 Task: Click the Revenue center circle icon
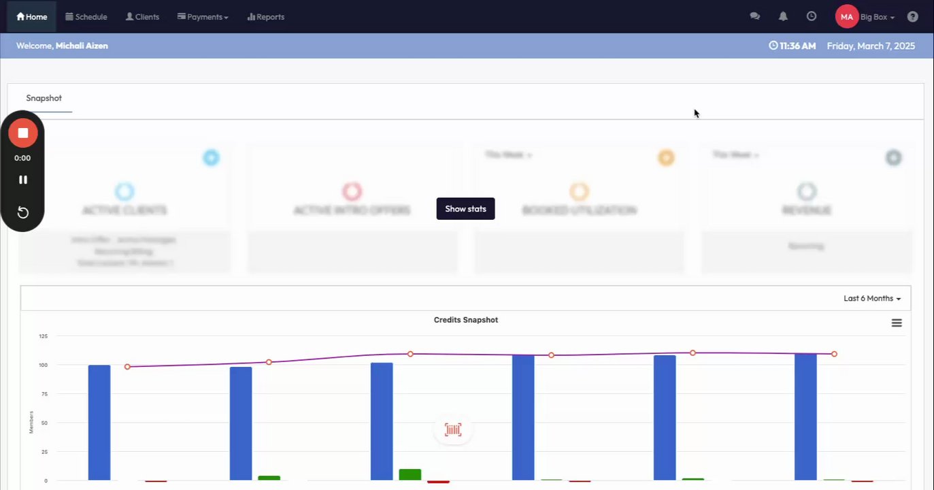tap(807, 191)
